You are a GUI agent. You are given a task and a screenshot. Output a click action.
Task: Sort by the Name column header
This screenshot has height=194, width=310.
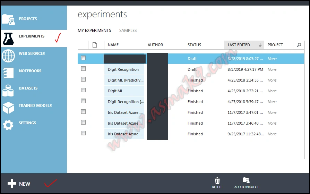tap(113, 45)
